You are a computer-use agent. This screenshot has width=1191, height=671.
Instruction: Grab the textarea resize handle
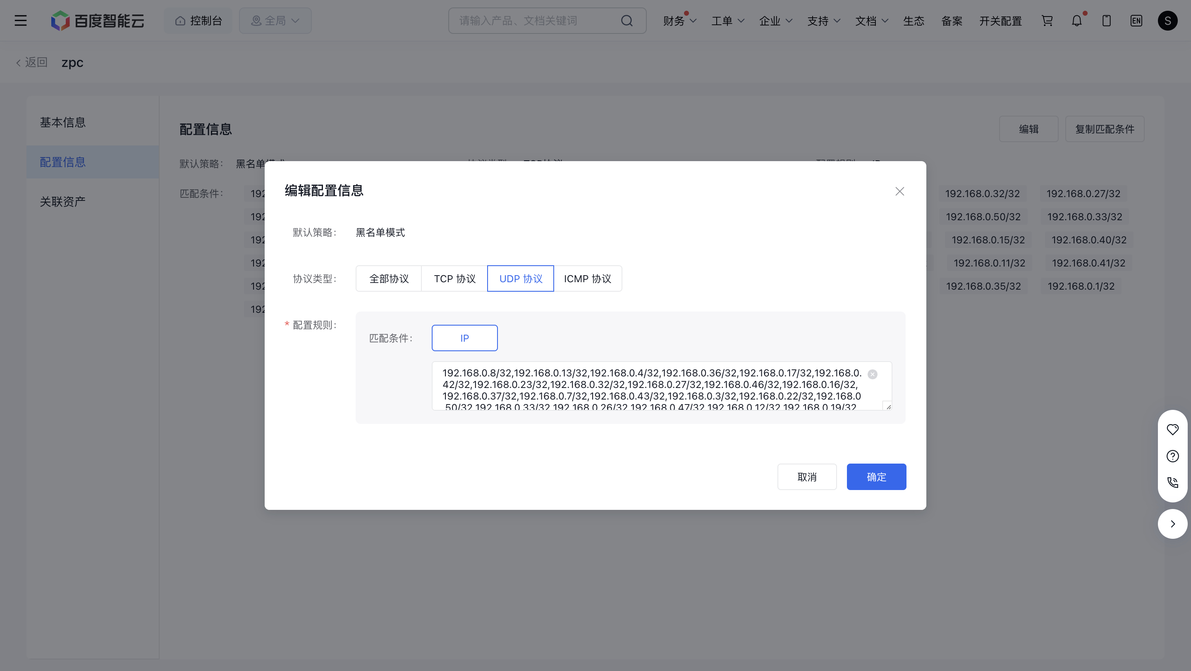coord(888,407)
